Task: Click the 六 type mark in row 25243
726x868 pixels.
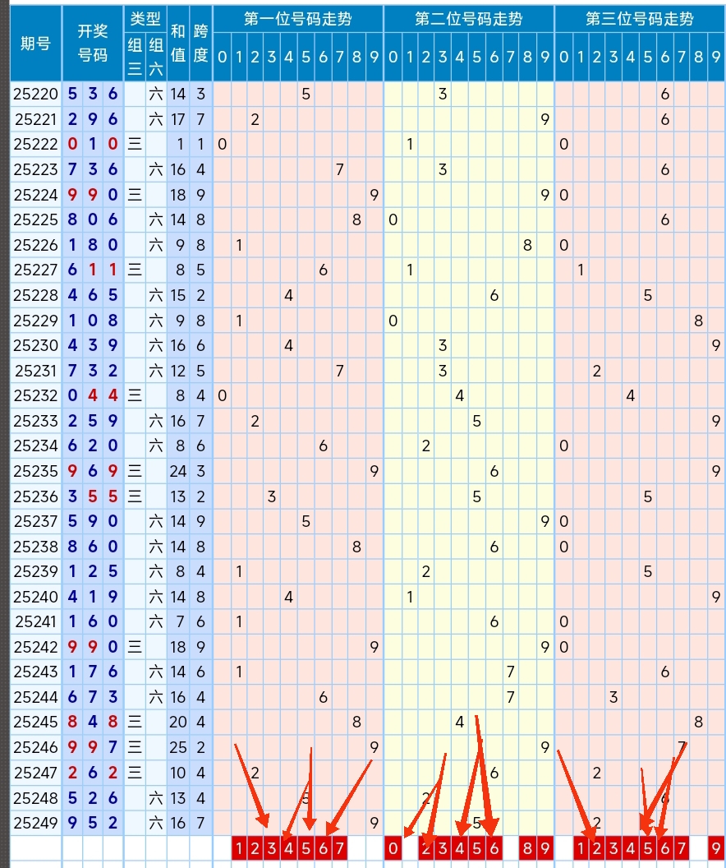Action: (x=156, y=672)
